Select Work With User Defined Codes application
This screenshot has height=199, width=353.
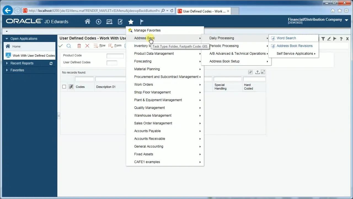click(x=33, y=56)
